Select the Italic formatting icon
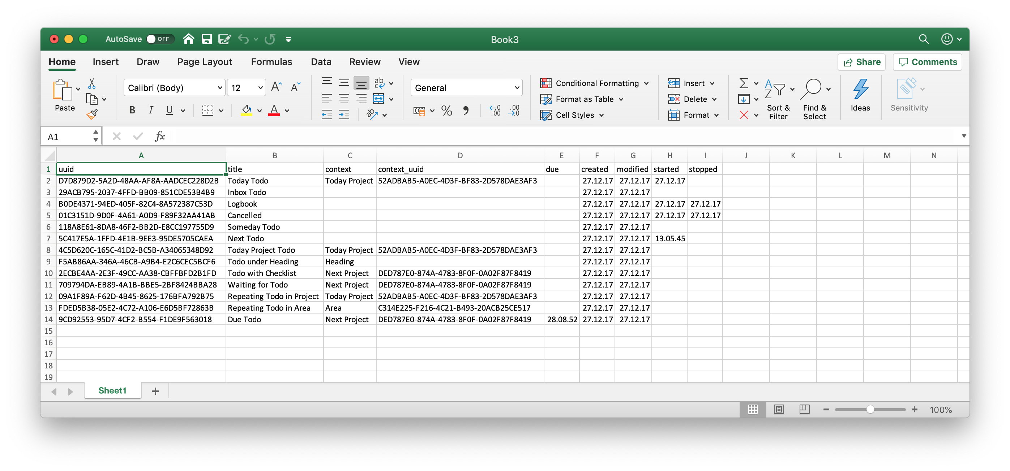The image size is (1010, 471). point(150,110)
